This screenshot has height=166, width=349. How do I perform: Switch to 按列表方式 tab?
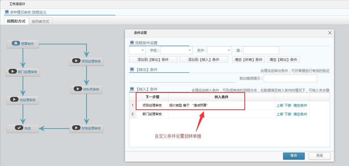point(40,21)
